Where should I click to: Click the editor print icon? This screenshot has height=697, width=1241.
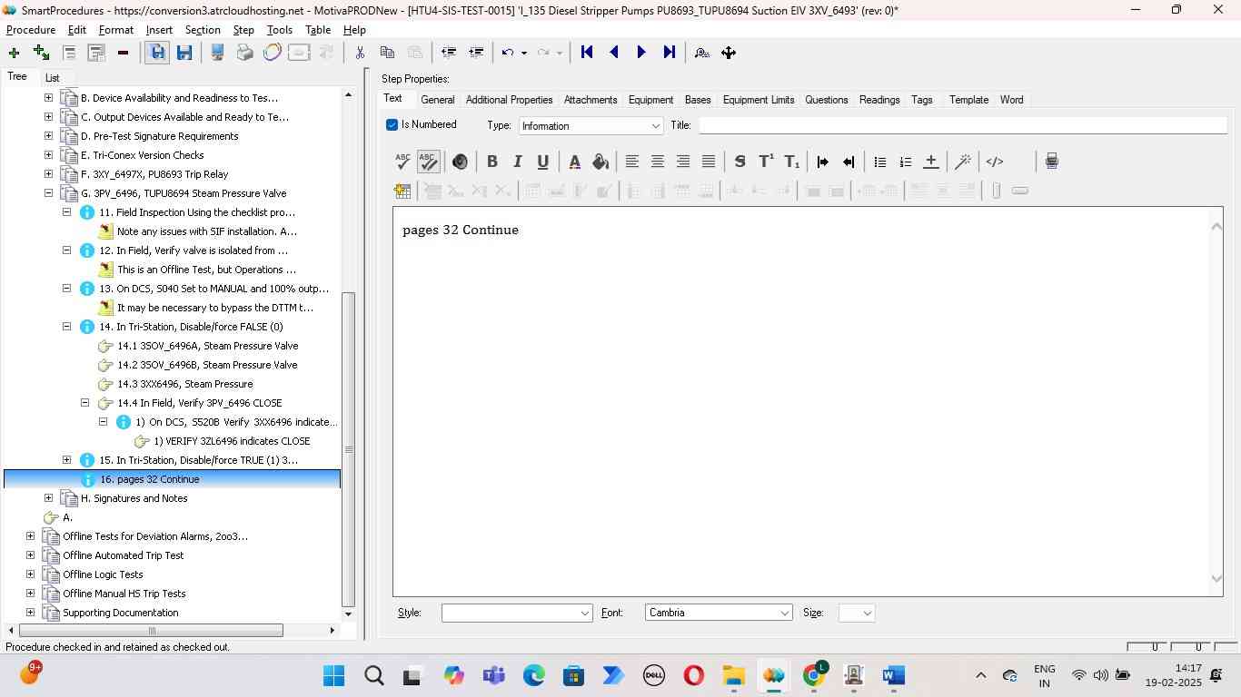[x=1051, y=162]
